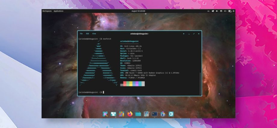
Task: Click the Theme: Adwaita line
Action: coord(131,65)
